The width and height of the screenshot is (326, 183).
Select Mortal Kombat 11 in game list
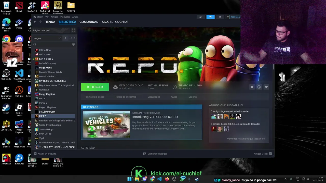coord(48,77)
